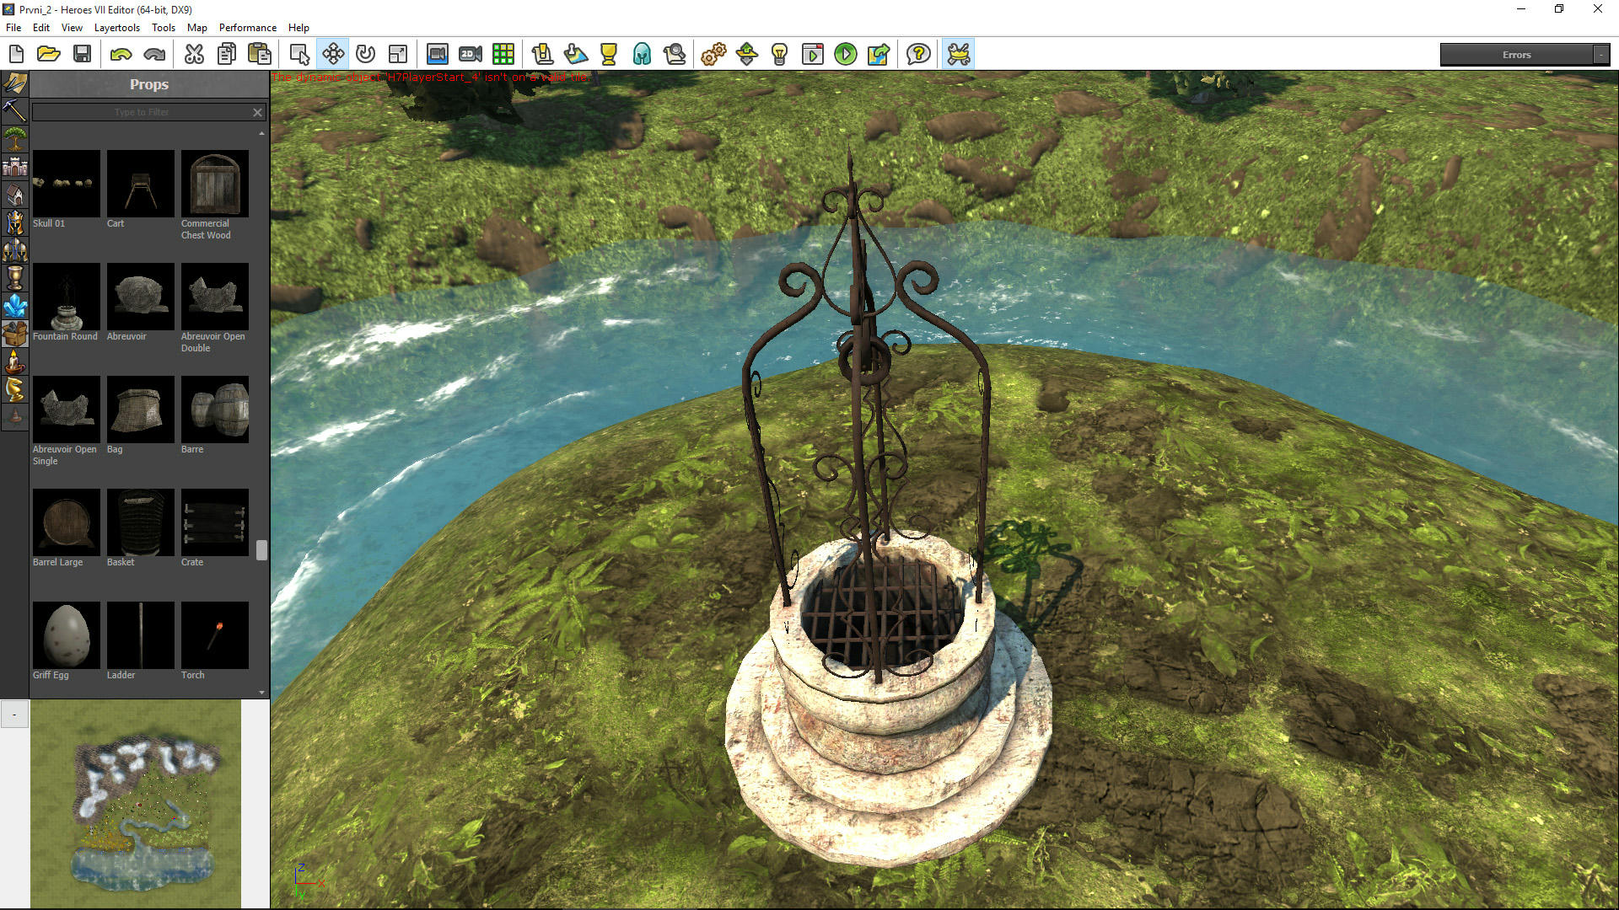The width and height of the screenshot is (1619, 910).
Task: Click the minimap preview
Action: pyautogui.click(x=136, y=804)
